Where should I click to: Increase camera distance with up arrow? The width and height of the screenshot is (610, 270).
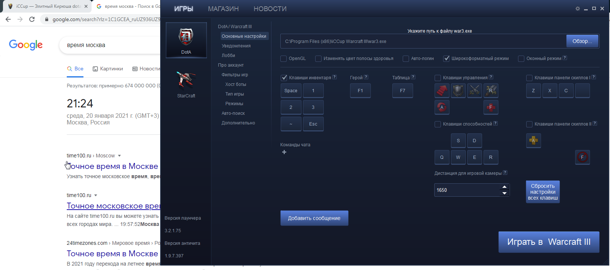click(x=504, y=187)
